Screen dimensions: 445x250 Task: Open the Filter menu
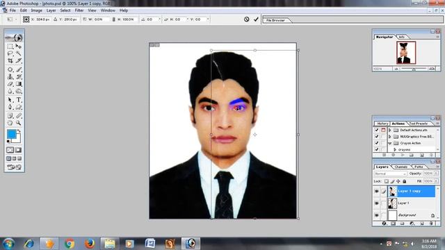pyautogui.click(x=79, y=10)
